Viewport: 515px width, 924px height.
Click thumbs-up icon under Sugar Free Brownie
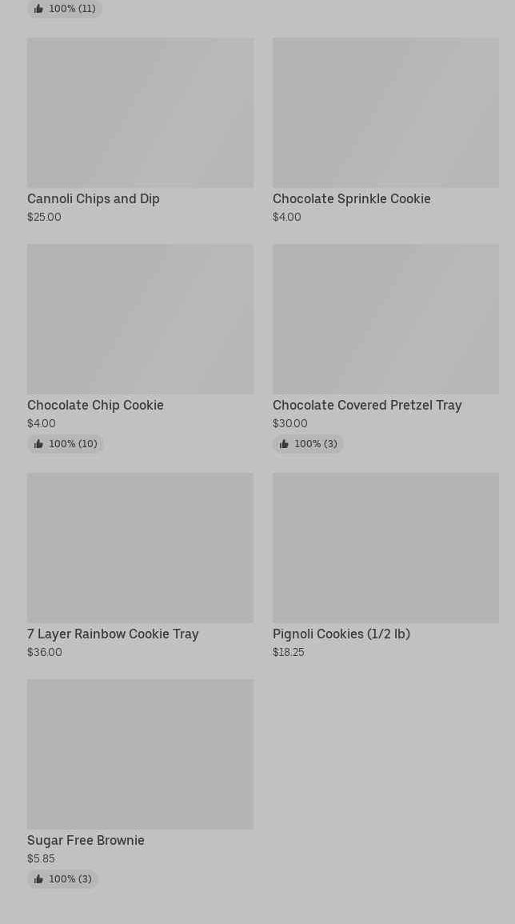(x=38, y=879)
